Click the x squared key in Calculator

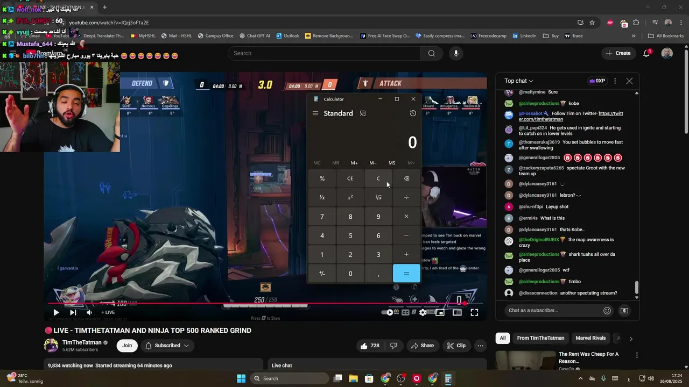coord(350,197)
